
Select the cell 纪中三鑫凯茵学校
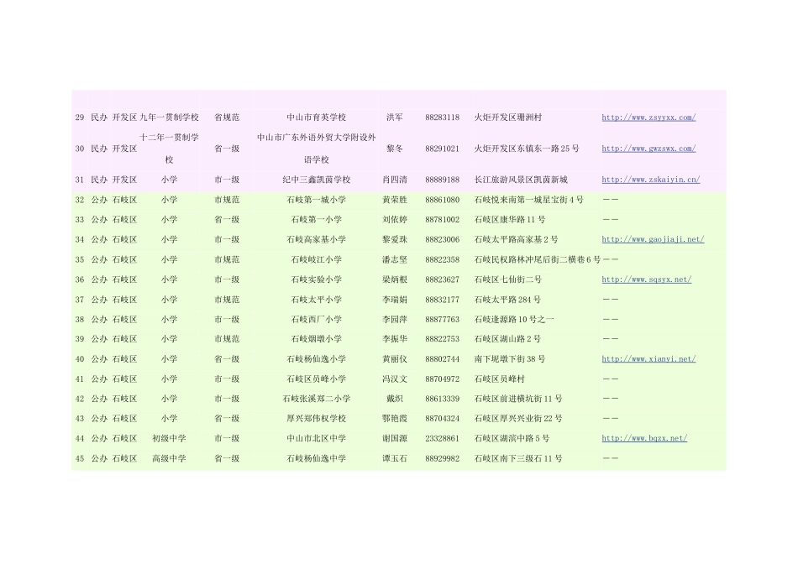coord(316,180)
